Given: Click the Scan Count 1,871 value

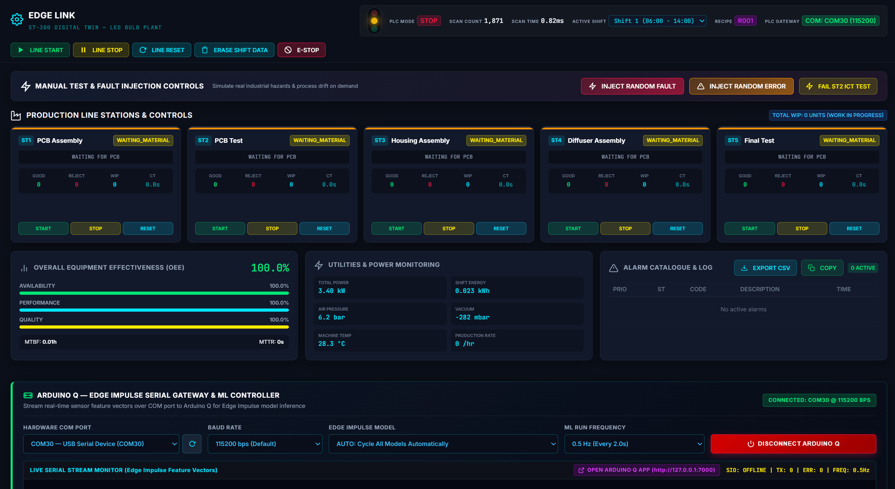Looking at the screenshot, I should pyautogui.click(x=494, y=21).
